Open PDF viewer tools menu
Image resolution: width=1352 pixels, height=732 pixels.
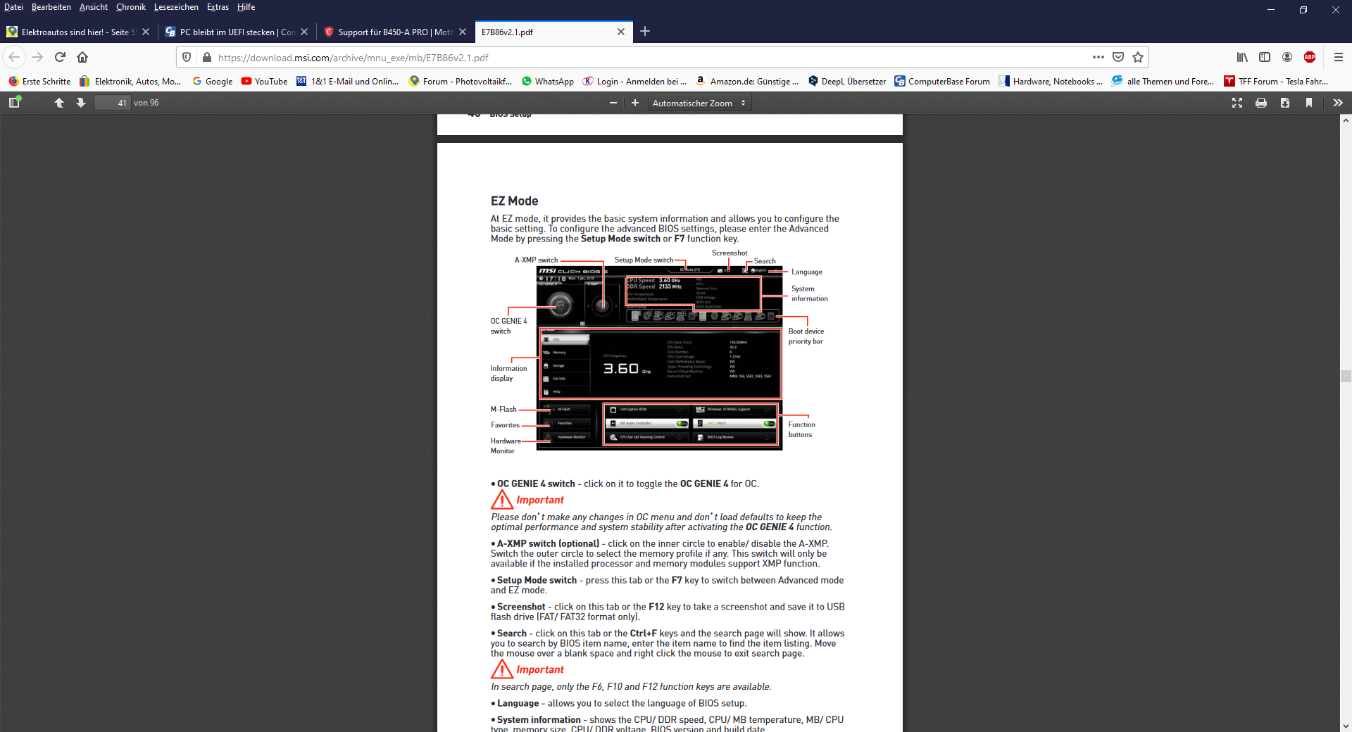click(1338, 103)
